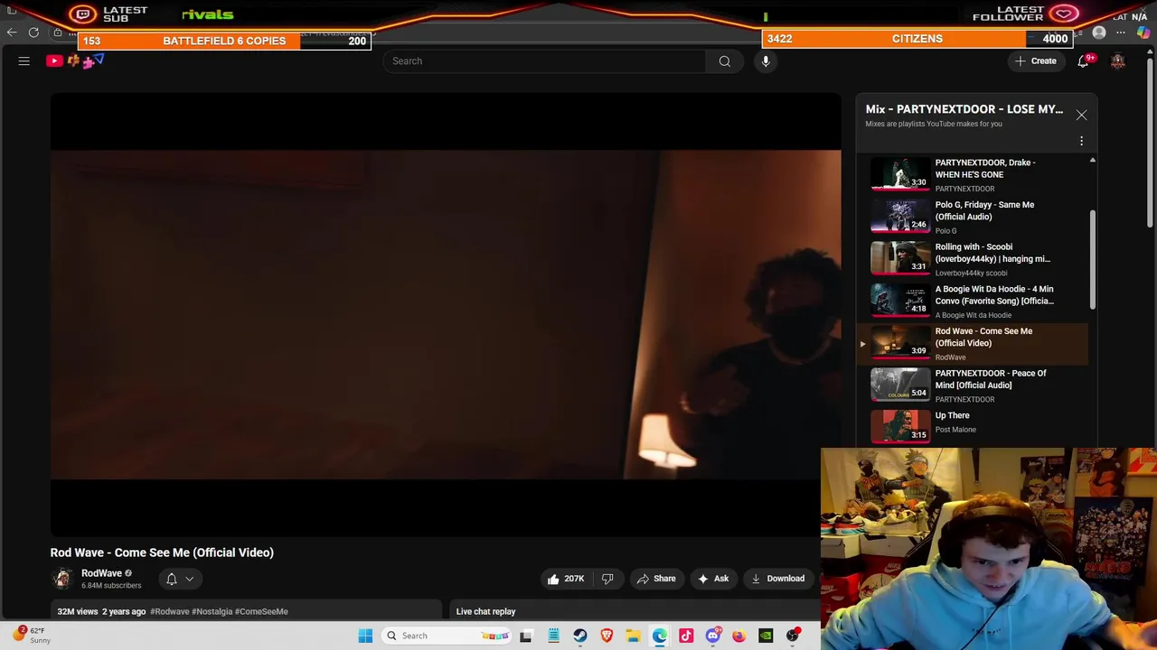Image resolution: width=1157 pixels, height=650 pixels.
Task: Launch Steam from the taskbar
Action: pos(579,636)
